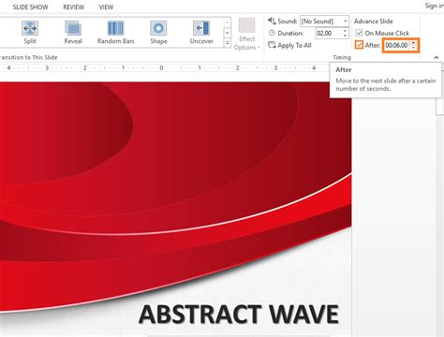Decrease the Duration with down arrow
This screenshot has height=337, width=444.
[x=345, y=36]
